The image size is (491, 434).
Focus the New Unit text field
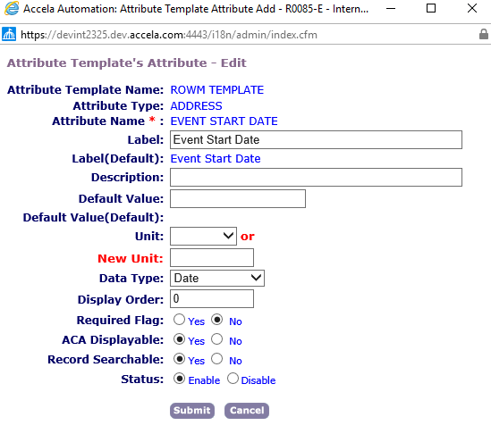(x=212, y=258)
